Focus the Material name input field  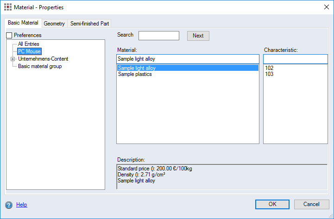click(188, 59)
